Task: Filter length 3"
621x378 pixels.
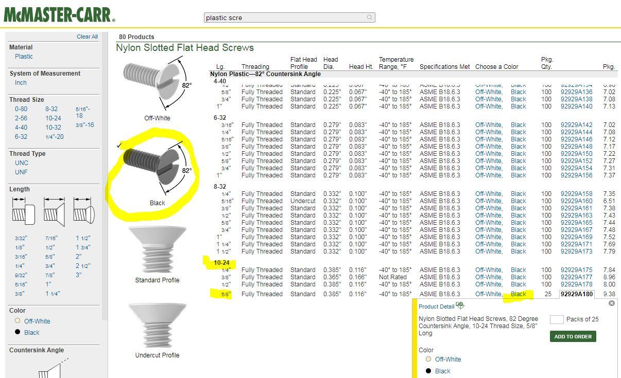Action: click(79, 275)
